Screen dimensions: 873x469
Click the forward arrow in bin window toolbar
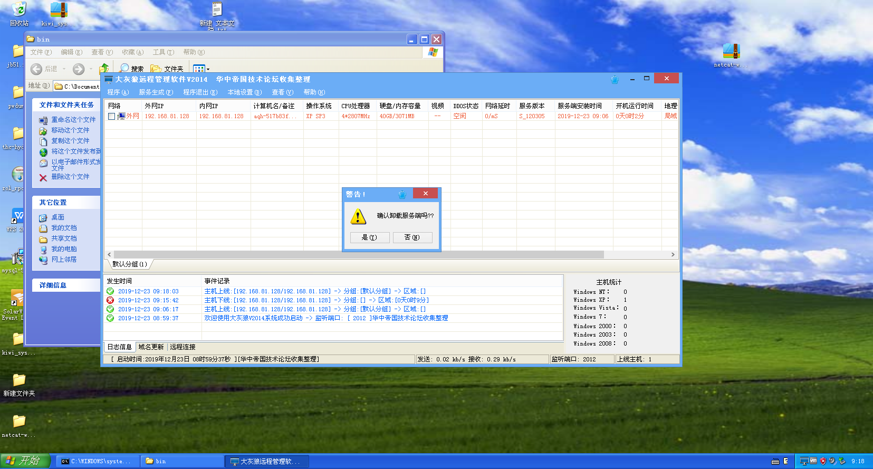pos(79,69)
